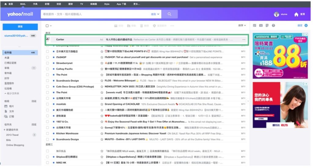Click the home icon beside 首頁 in purple header

[x=296, y=14]
